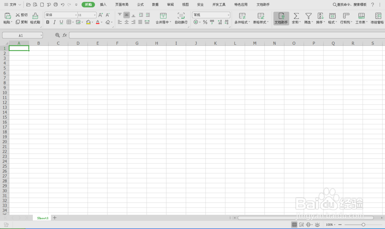Viewport: 385px width, 229px height.
Task: Increase decimal places
Action: 219,22
